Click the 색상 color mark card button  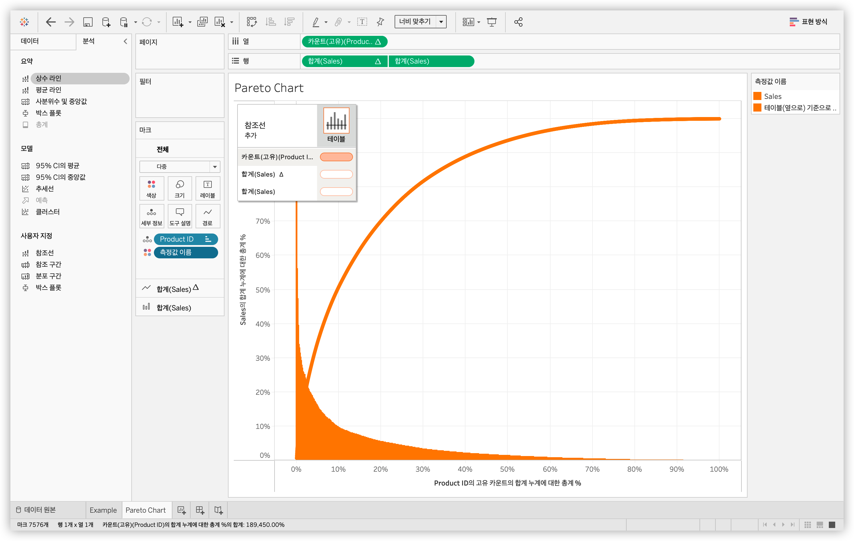[x=151, y=188]
